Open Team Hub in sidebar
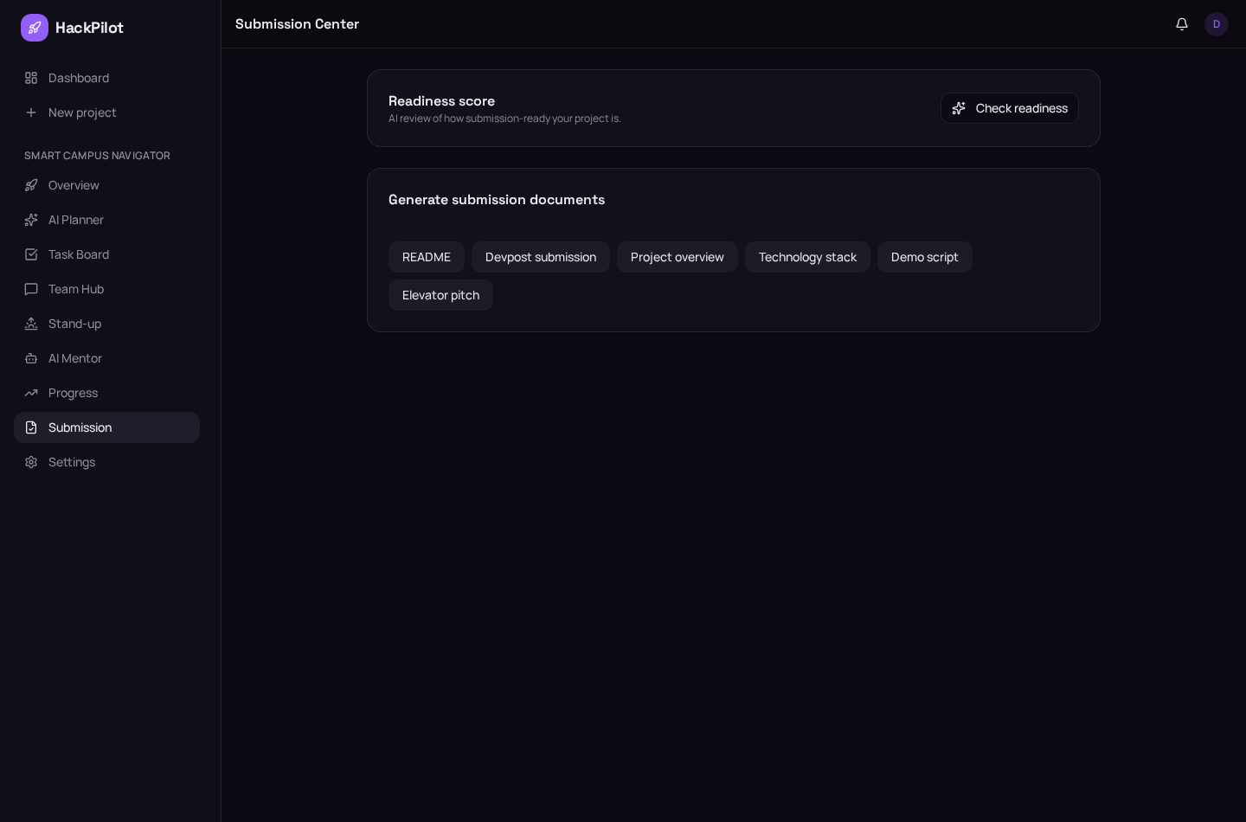 (x=106, y=289)
